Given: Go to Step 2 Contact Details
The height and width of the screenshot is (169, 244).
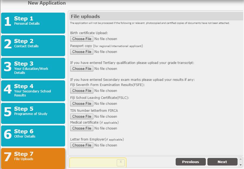Looking at the screenshot, I should 33,46.
